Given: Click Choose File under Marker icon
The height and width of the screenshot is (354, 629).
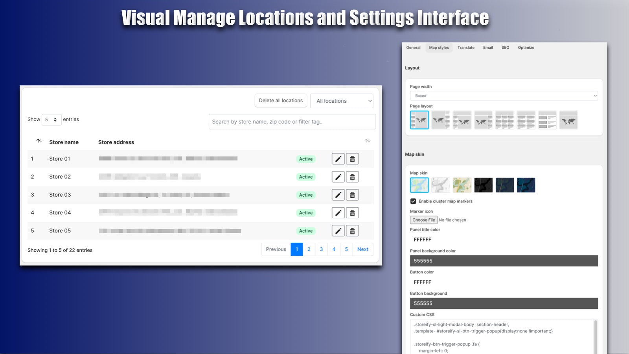Looking at the screenshot, I should click(x=423, y=220).
